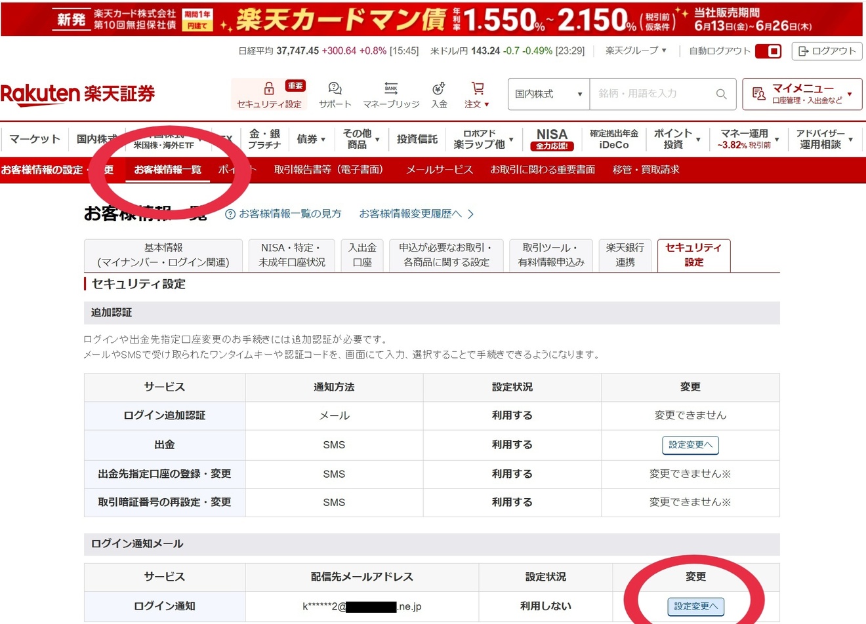Open the NISA menu item

[x=552, y=139]
